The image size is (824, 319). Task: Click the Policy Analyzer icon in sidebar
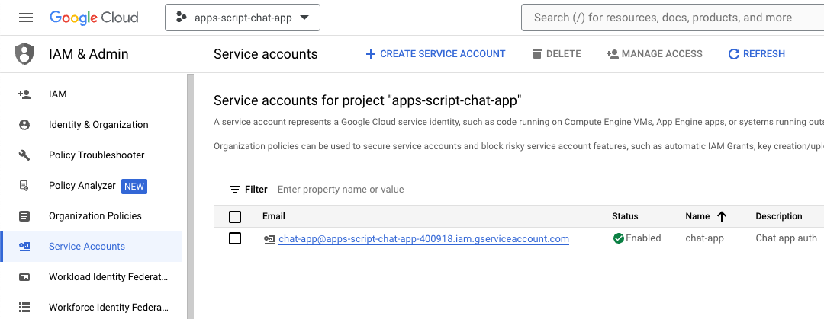coord(24,186)
